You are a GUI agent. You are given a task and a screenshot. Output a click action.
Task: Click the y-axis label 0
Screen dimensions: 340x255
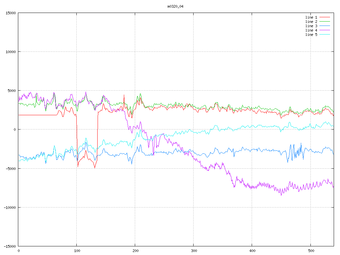point(15,130)
